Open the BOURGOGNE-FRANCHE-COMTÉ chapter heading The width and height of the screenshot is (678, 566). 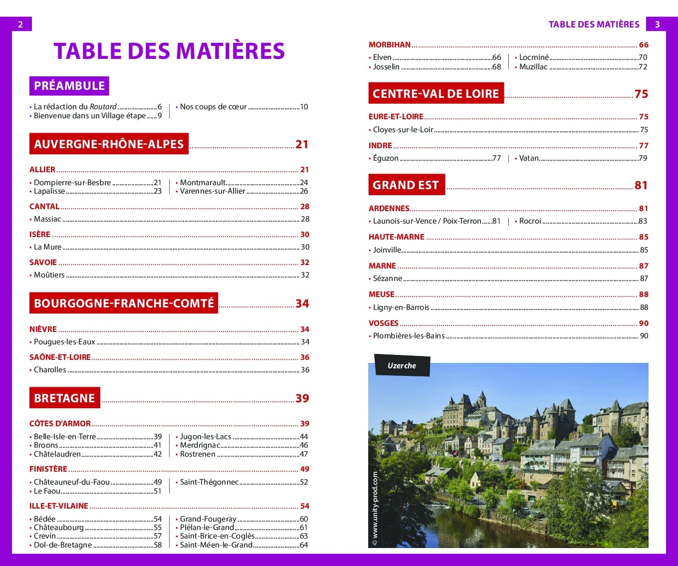124,302
